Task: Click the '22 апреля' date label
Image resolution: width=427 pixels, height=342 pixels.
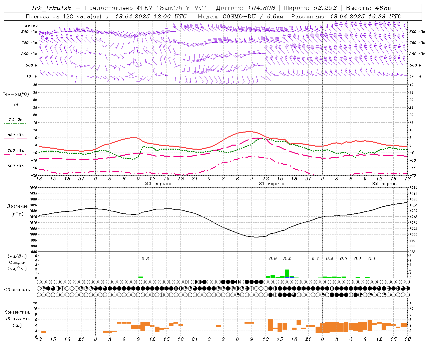Action: click(x=385, y=184)
